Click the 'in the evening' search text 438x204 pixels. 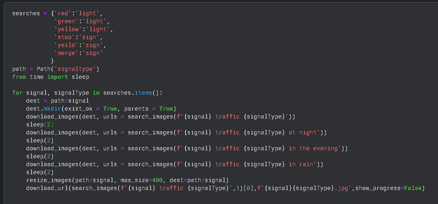pos(313,148)
